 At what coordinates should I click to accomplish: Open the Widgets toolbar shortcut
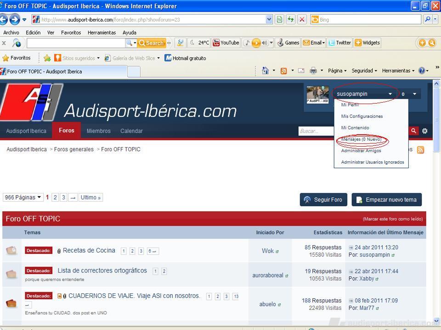[x=367, y=43]
